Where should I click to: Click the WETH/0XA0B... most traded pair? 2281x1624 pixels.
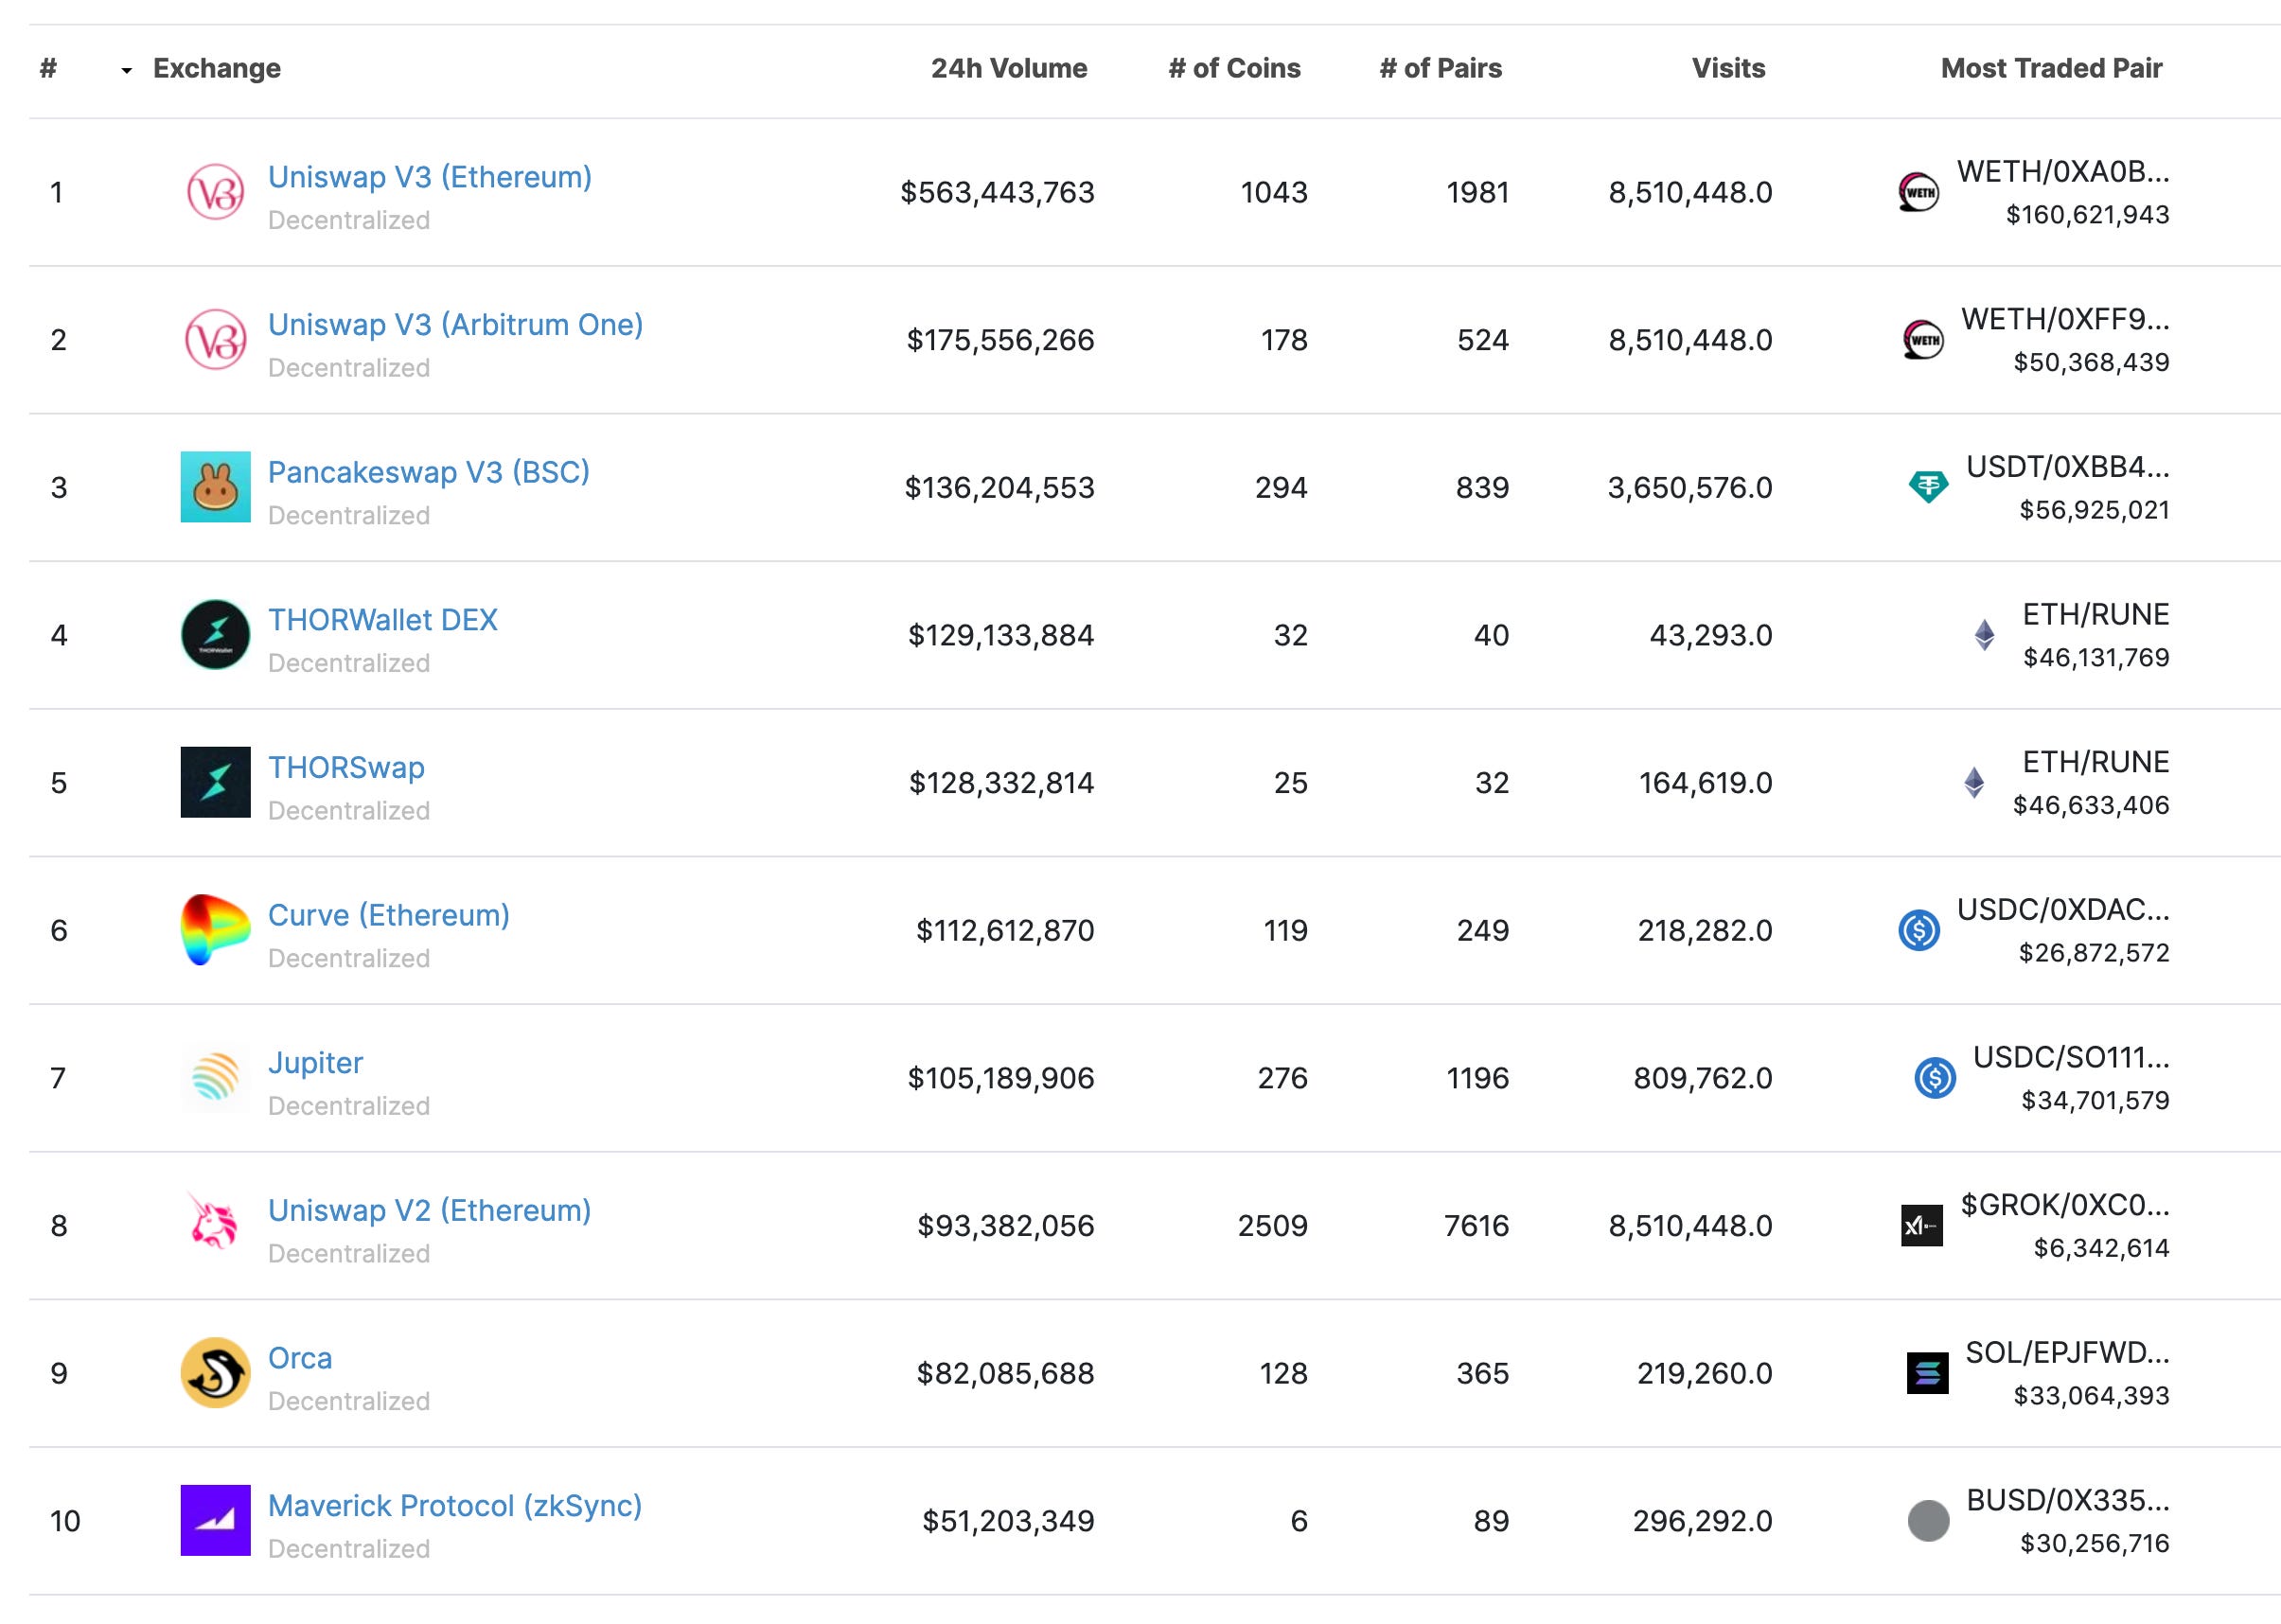2062,172
